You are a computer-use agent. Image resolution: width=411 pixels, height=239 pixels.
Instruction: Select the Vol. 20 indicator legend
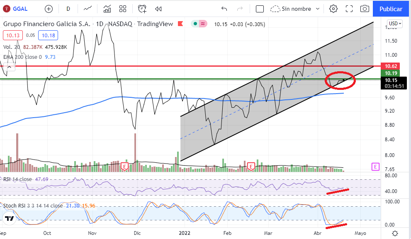click(x=12, y=47)
